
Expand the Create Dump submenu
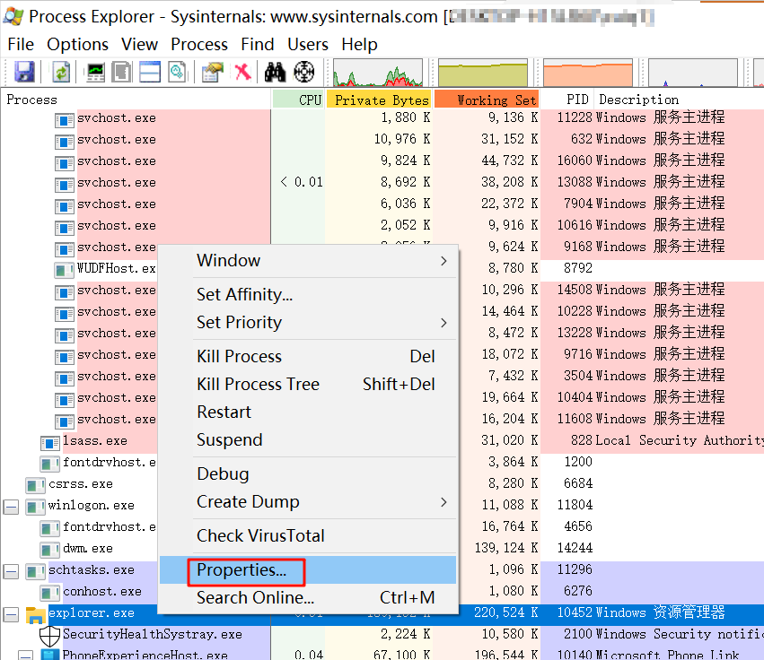[x=308, y=501]
